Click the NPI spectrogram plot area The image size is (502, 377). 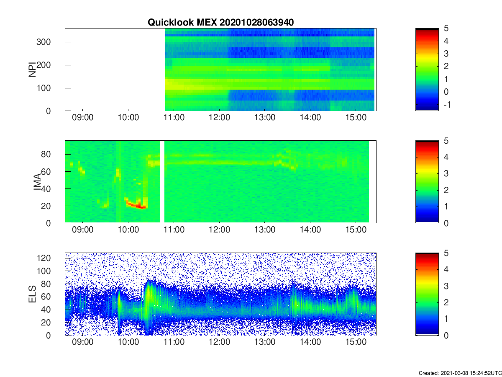tap(220, 70)
